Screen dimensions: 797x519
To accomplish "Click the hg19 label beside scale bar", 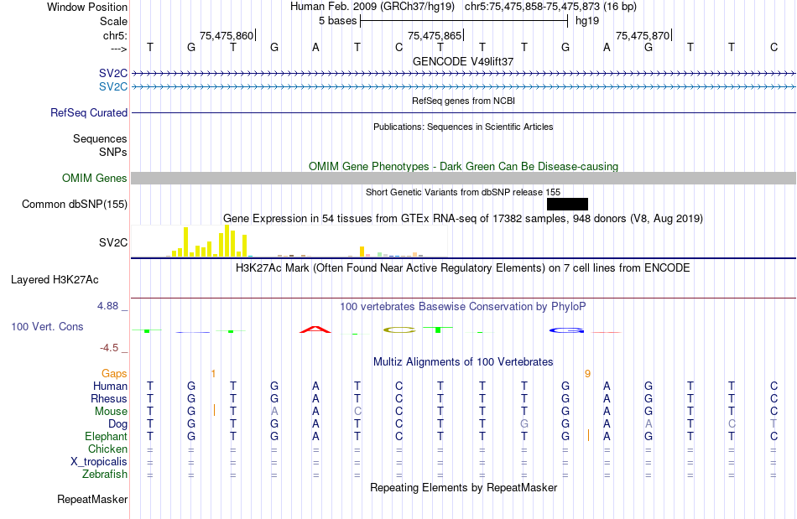I will [587, 21].
